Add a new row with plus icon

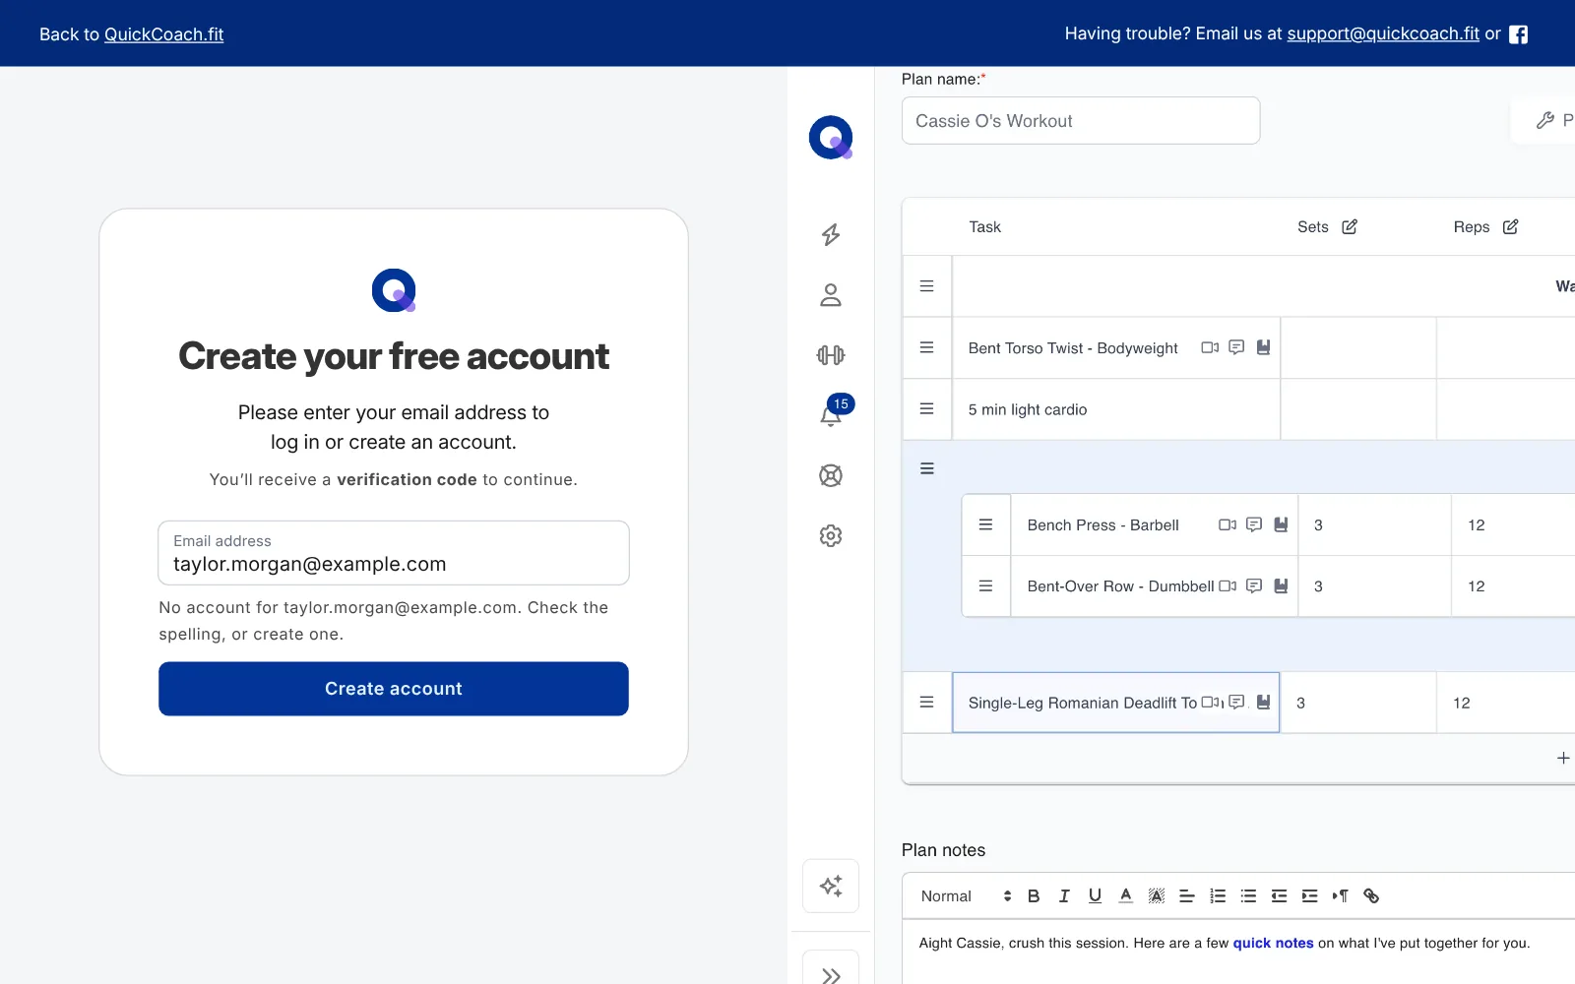point(1563,758)
